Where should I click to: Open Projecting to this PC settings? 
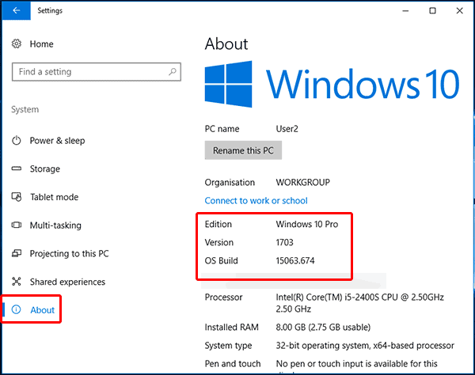69,254
